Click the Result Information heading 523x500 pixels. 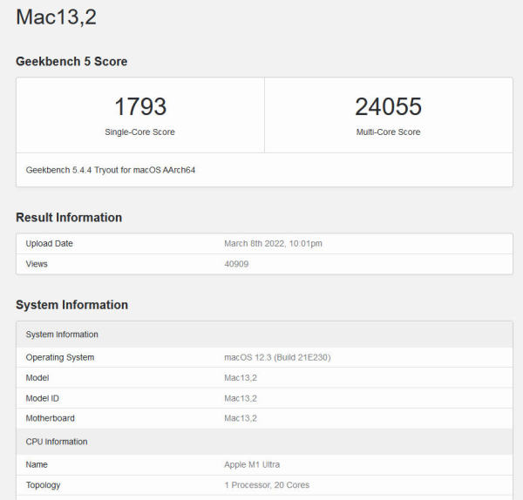pos(69,217)
